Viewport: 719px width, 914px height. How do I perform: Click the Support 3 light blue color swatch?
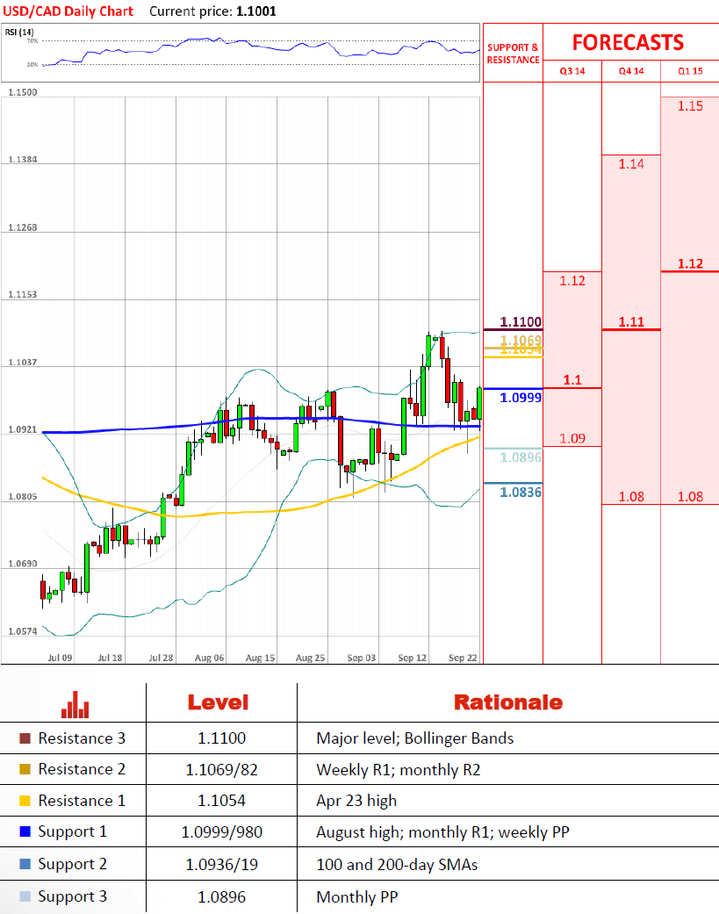coord(25,896)
